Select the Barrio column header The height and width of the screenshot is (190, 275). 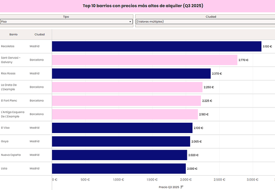tap(14, 35)
